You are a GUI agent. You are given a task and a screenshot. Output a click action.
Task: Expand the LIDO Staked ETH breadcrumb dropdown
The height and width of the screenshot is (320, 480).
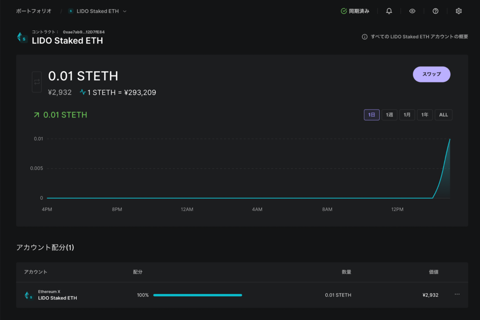pyautogui.click(x=125, y=11)
